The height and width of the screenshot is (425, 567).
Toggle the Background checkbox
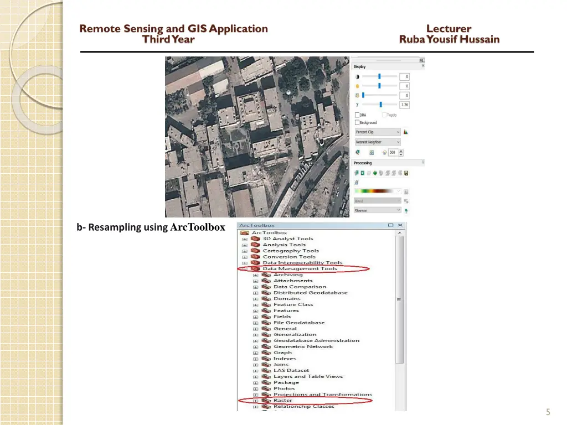(357, 122)
